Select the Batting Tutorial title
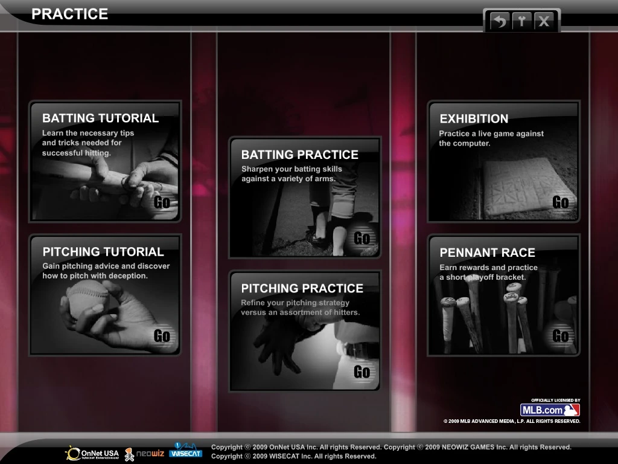The image size is (618, 464). click(x=101, y=118)
